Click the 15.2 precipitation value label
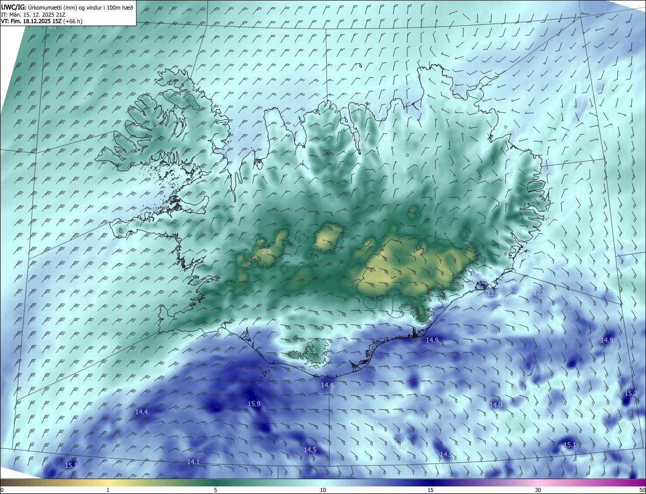Screen dimensions: 646x494 (x=631, y=393)
